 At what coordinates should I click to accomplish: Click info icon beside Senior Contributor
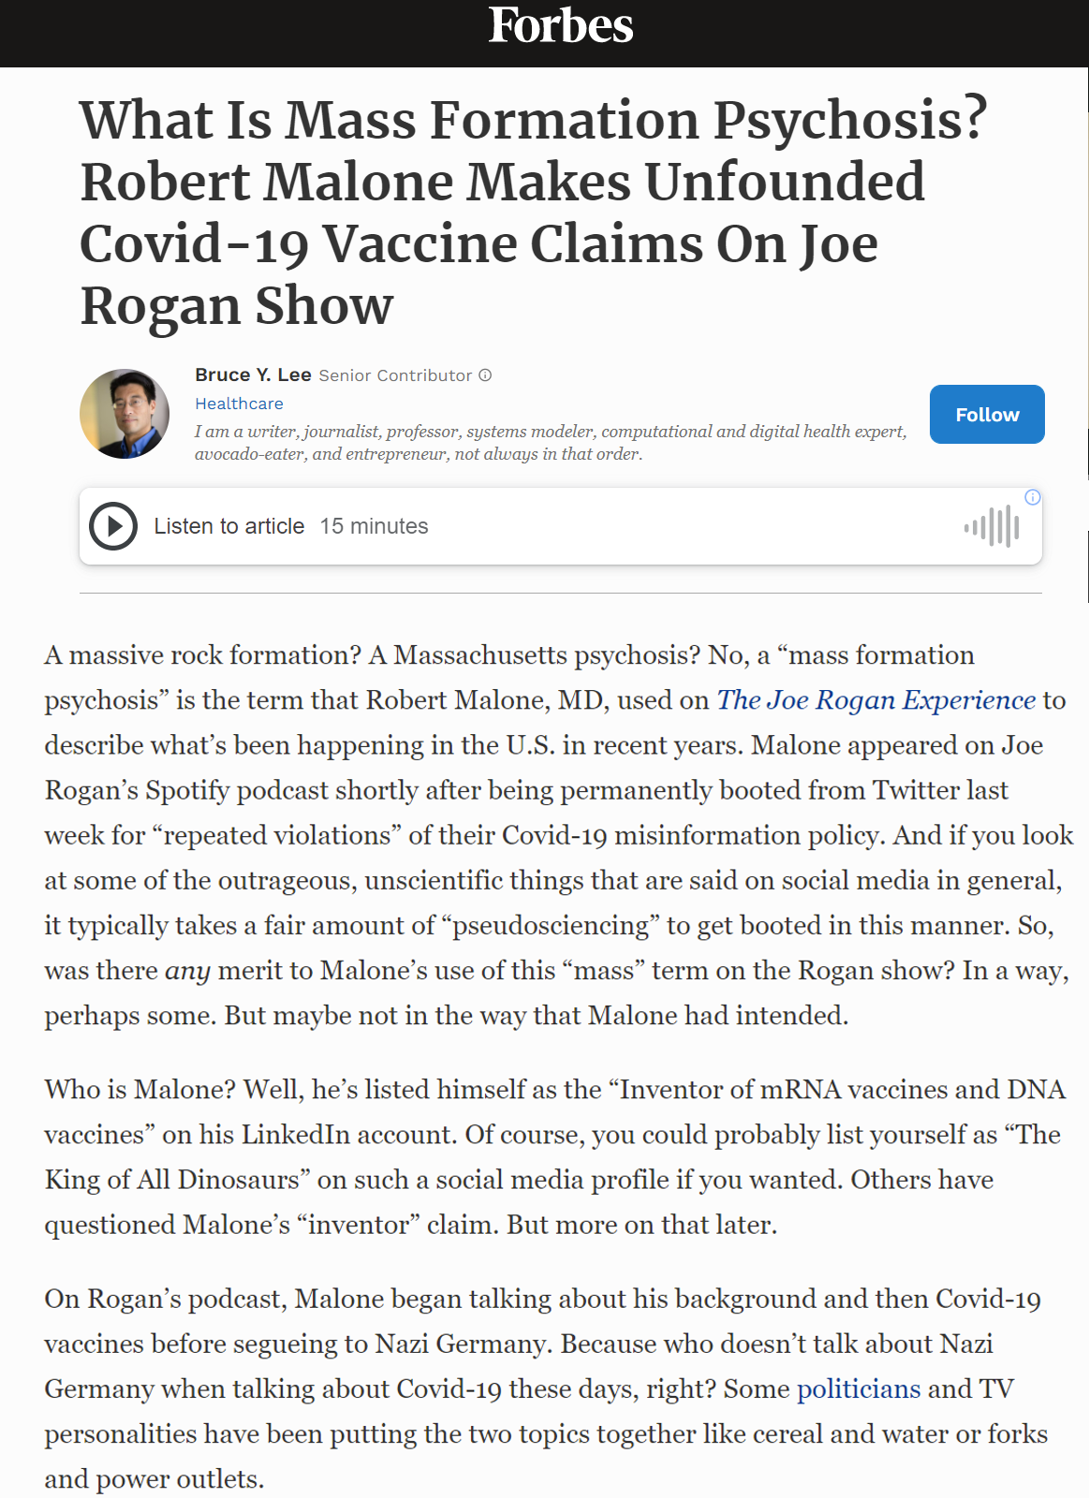(x=485, y=375)
